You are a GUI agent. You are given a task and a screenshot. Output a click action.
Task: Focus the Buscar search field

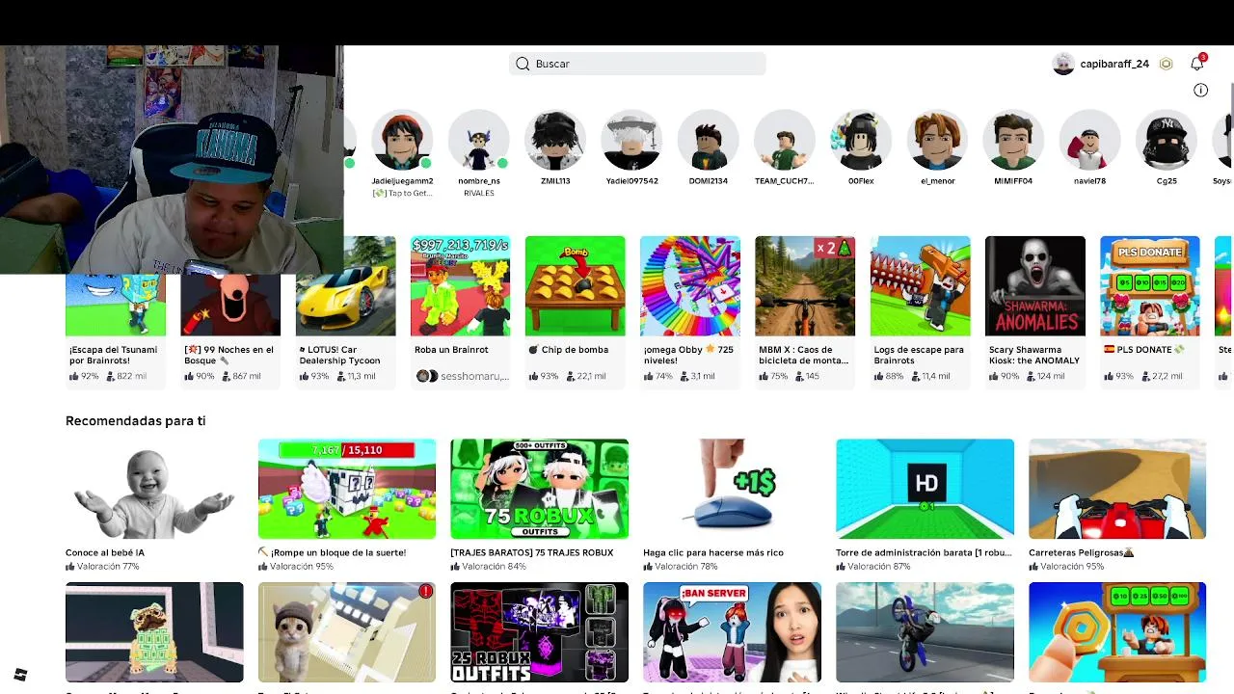coord(637,64)
